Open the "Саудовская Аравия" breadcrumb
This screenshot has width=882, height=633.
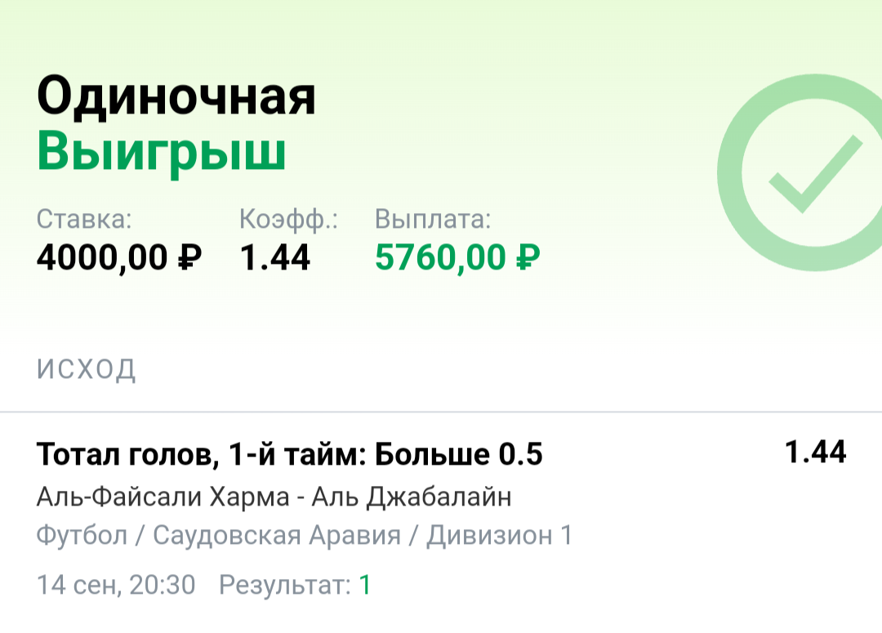pos(277,536)
